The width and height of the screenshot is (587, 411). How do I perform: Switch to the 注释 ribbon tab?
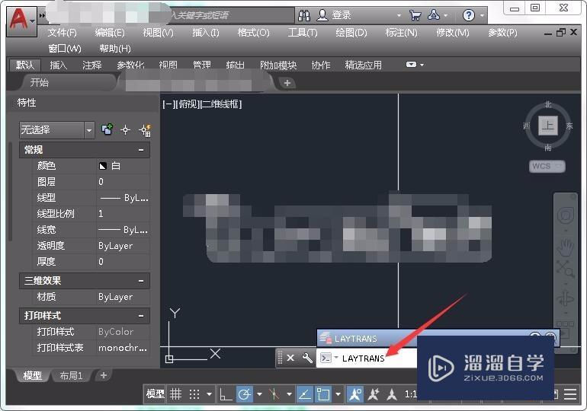point(92,65)
